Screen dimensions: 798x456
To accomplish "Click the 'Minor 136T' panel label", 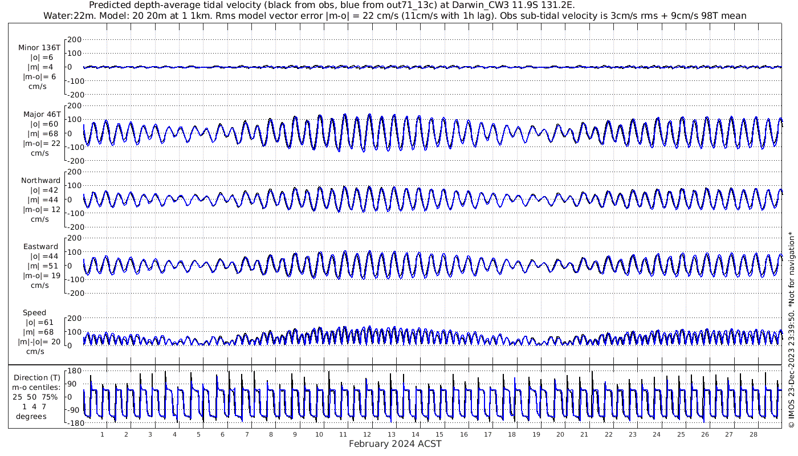I will [x=39, y=48].
